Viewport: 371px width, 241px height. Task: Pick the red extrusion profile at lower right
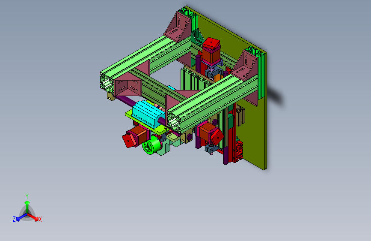click(239, 151)
